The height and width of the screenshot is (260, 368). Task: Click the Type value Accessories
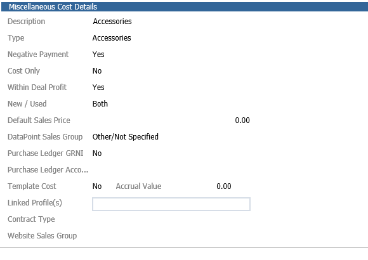112,38
